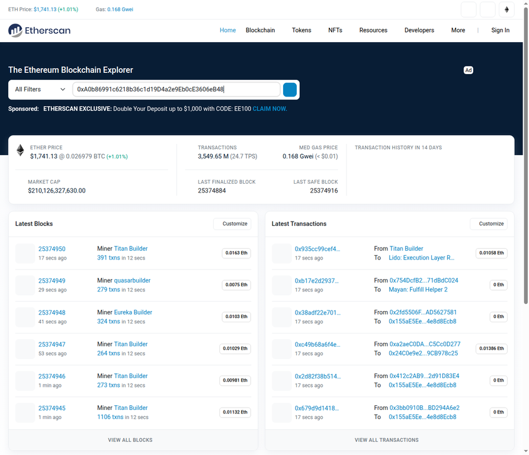The height and width of the screenshot is (455, 529).
Task: Open transaction 0xb17e2d2937...
Action: pos(317,281)
